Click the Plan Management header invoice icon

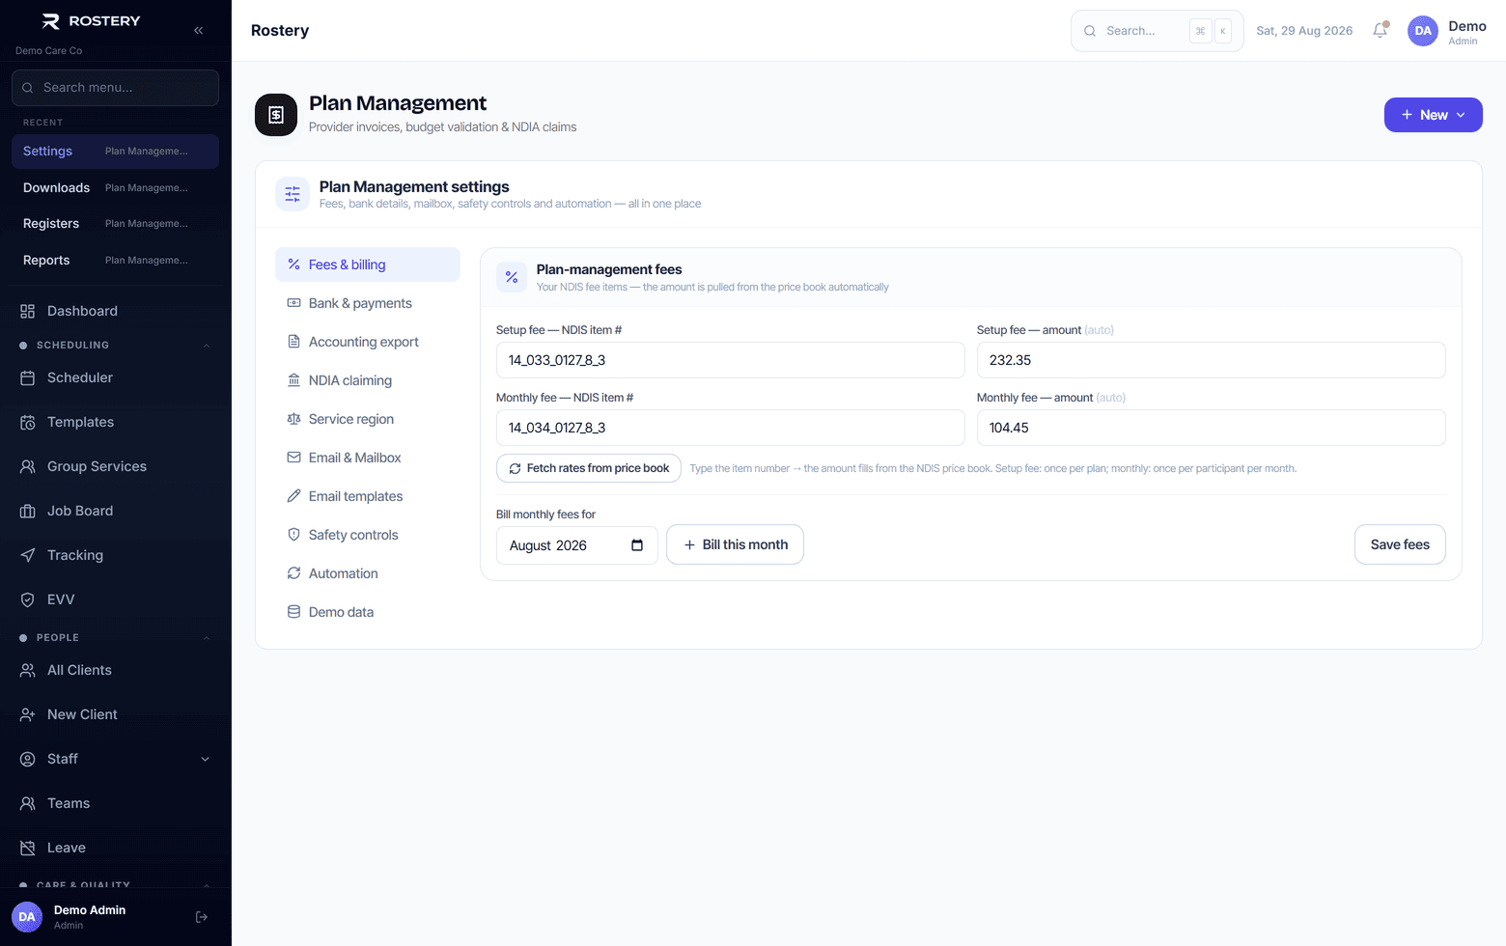click(x=276, y=115)
